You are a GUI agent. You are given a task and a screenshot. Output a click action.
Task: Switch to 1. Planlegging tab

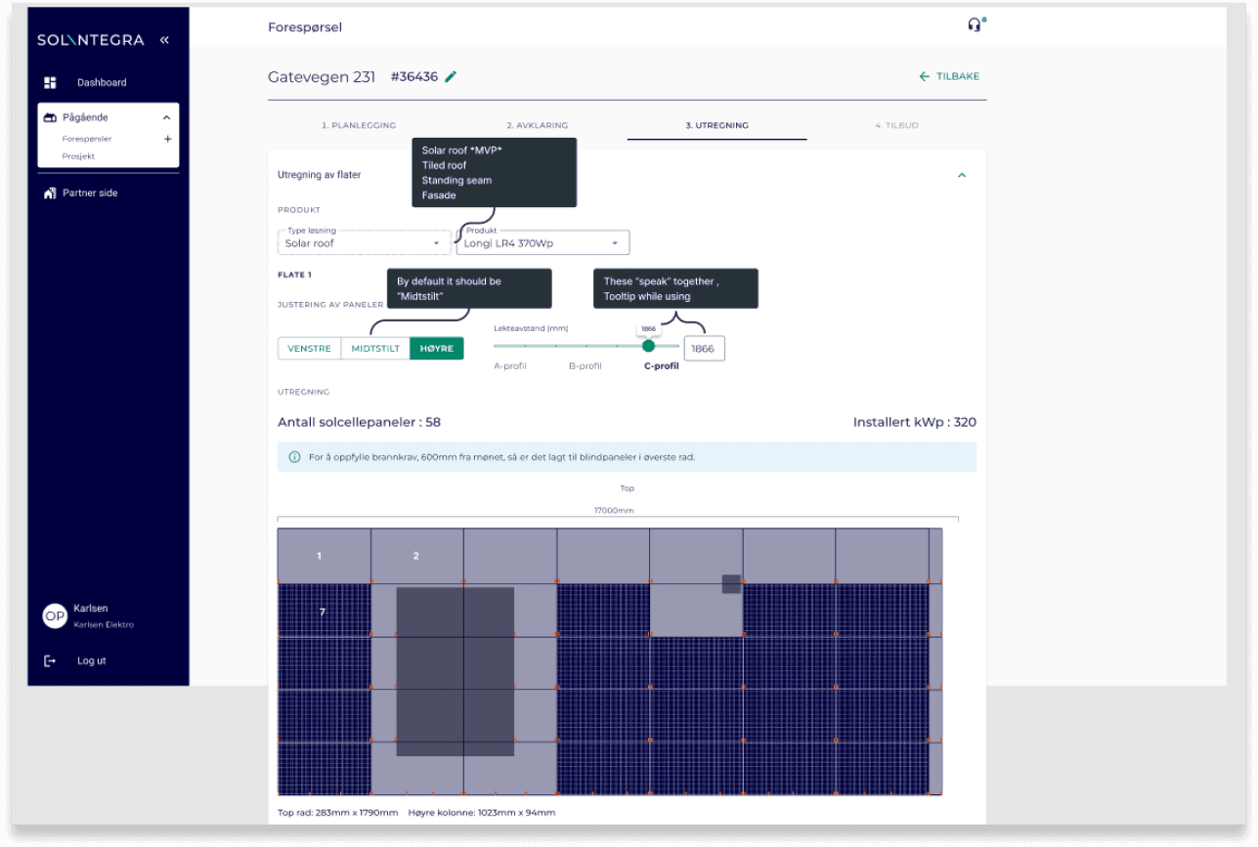tap(359, 126)
